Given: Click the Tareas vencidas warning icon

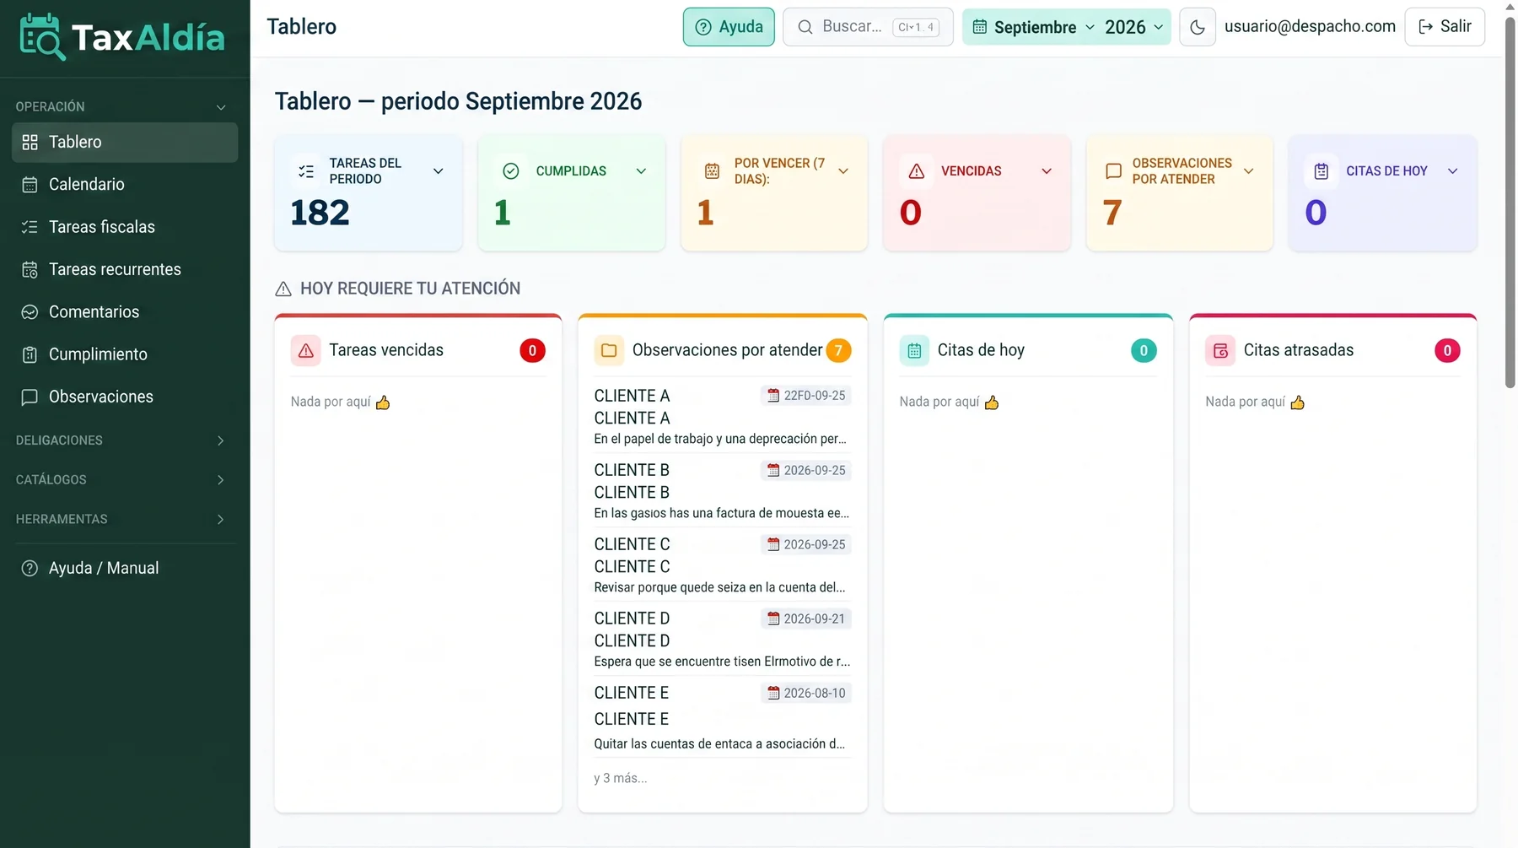Looking at the screenshot, I should (x=306, y=350).
